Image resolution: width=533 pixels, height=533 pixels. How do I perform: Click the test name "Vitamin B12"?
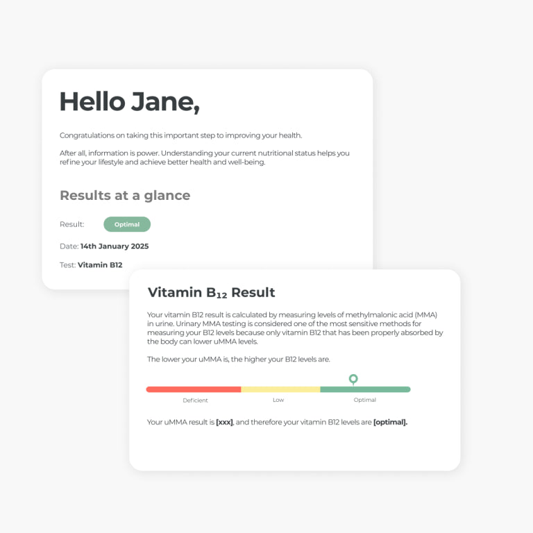click(x=100, y=264)
